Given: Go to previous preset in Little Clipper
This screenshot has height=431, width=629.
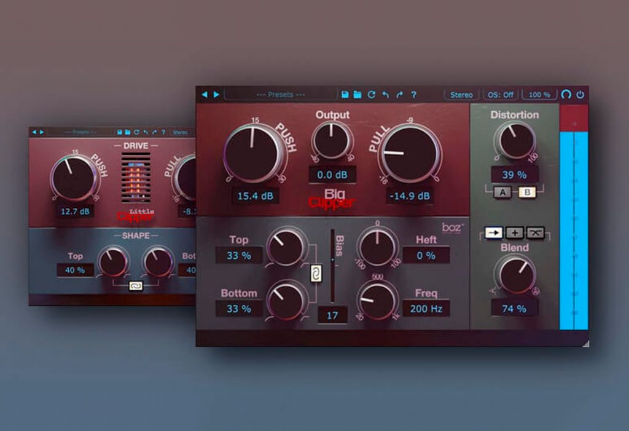Looking at the screenshot, I should (34, 132).
